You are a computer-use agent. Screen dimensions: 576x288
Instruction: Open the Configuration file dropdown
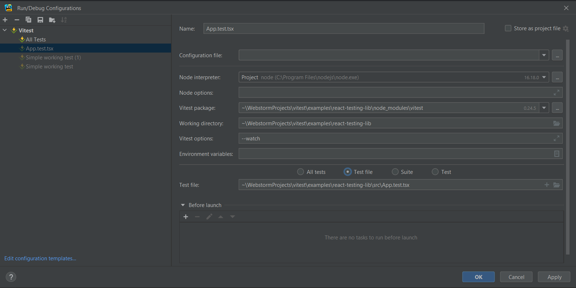tap(544, 55)
